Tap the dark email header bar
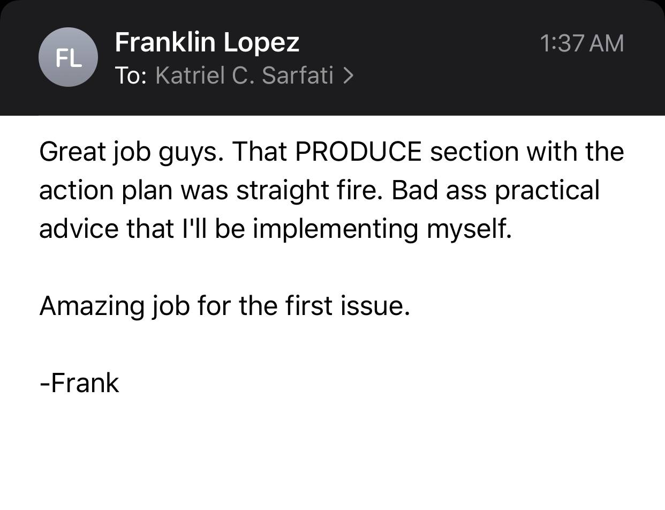The width and height of the screenshot is (665, 510). click(x=333, y=57)
